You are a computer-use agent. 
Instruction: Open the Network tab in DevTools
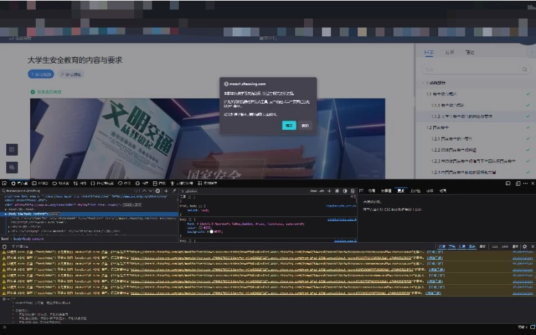click(80, 183)
